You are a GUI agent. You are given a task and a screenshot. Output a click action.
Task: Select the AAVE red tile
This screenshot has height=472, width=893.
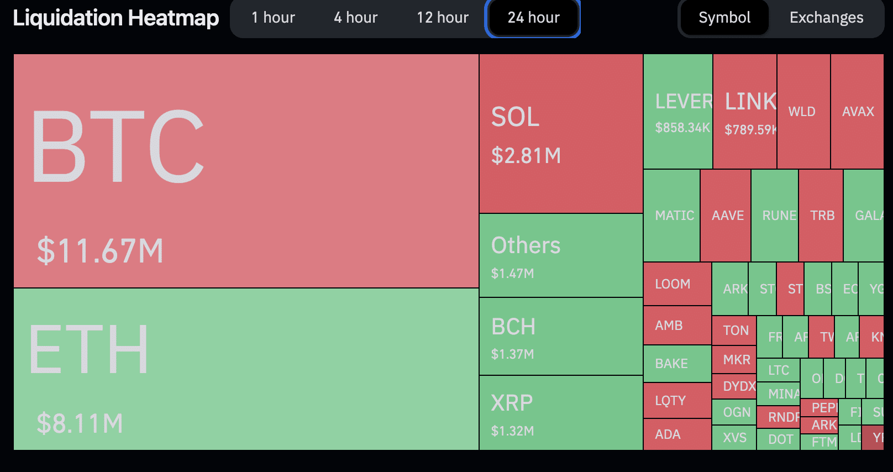[726, 216]
